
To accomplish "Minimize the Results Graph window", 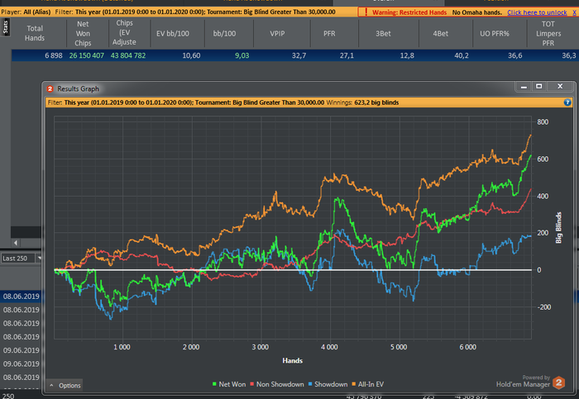I will pos(522,87).
